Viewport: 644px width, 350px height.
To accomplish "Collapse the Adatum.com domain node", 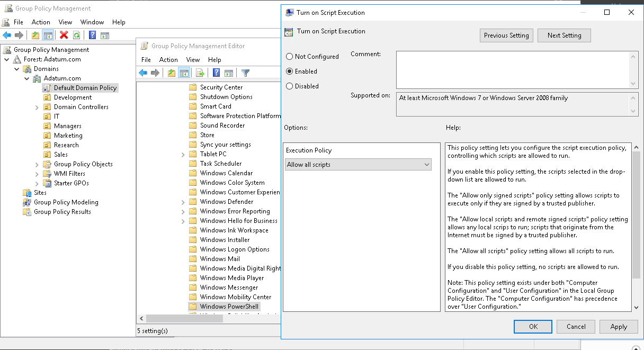I will click(27, 78).
